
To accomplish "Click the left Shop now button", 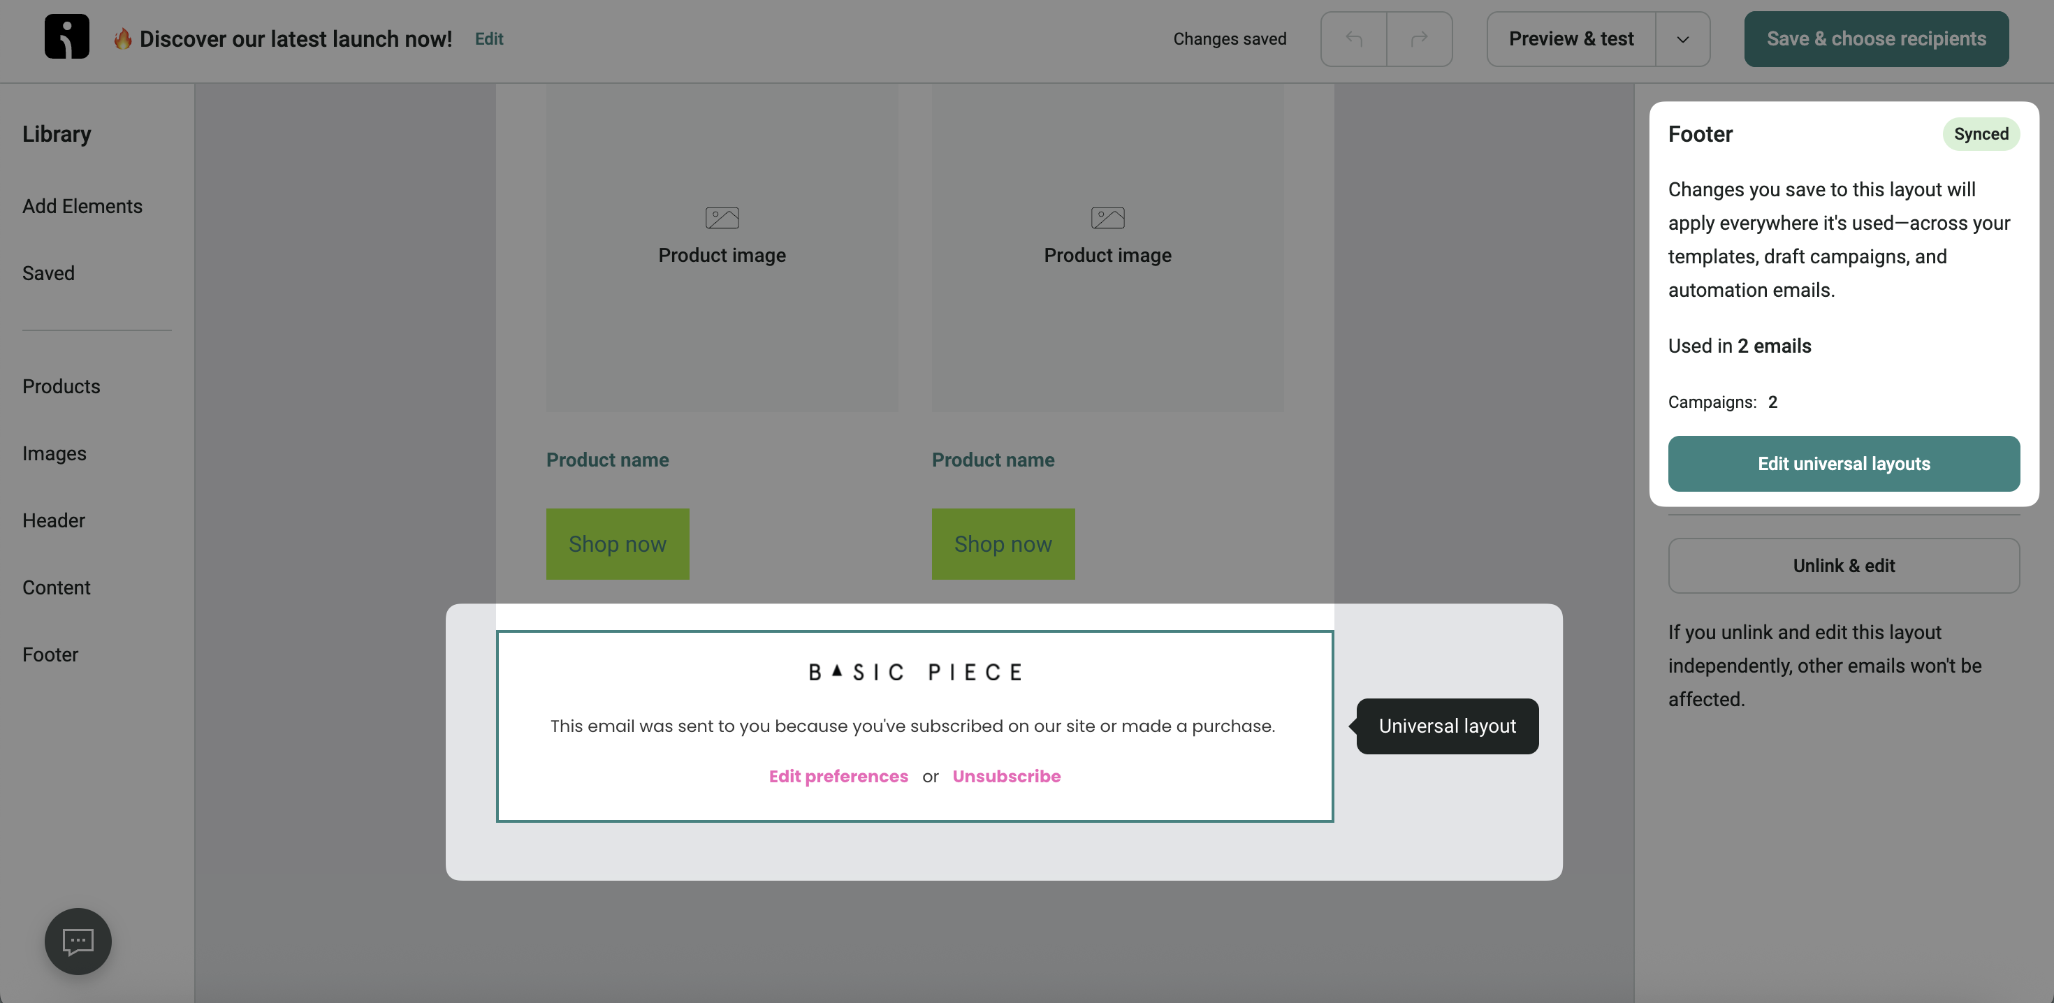I will (617, 543).
